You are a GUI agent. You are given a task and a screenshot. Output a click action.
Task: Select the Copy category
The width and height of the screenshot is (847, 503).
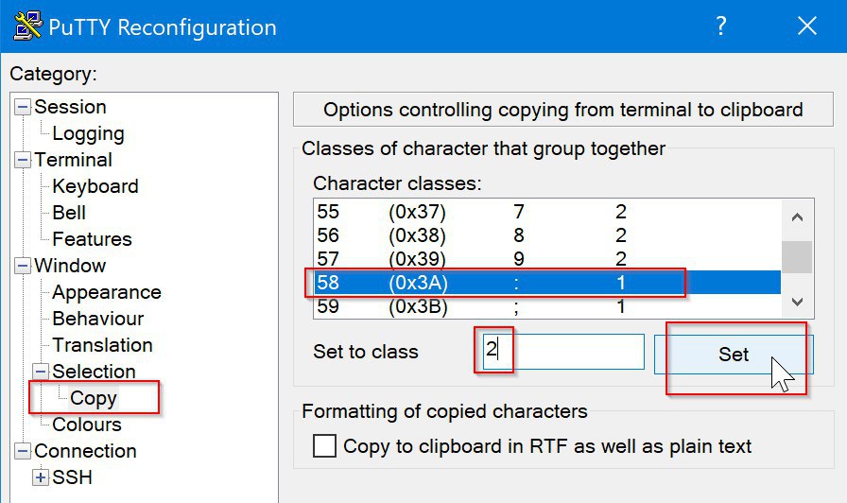click(x=94, y=398)
